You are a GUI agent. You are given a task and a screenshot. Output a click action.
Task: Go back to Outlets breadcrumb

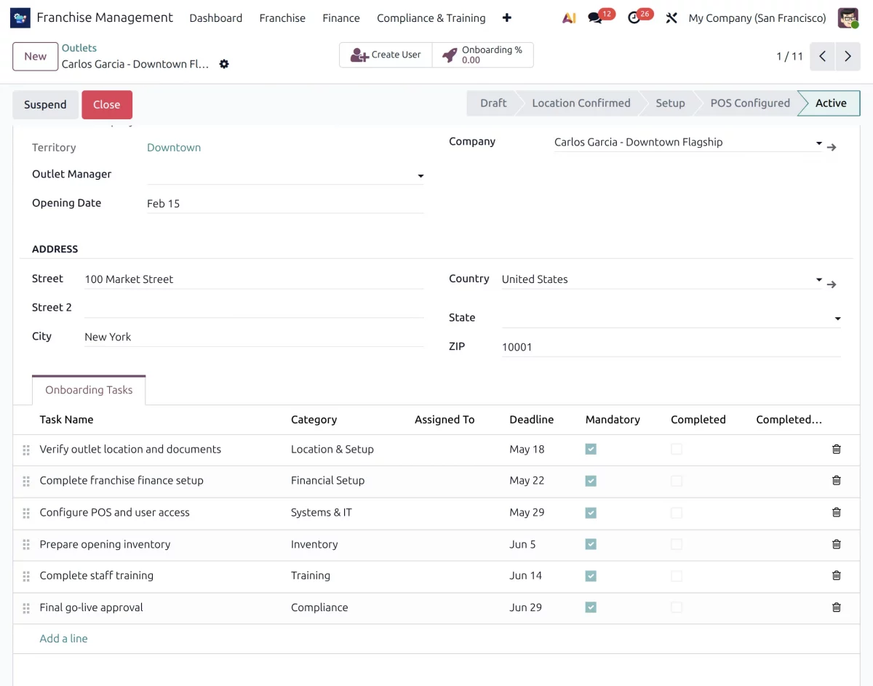coord(79,48)
